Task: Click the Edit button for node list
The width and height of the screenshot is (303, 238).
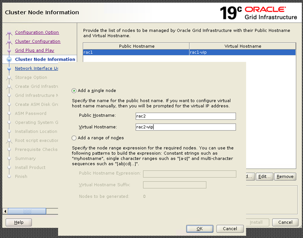Action: pos(264,177)
